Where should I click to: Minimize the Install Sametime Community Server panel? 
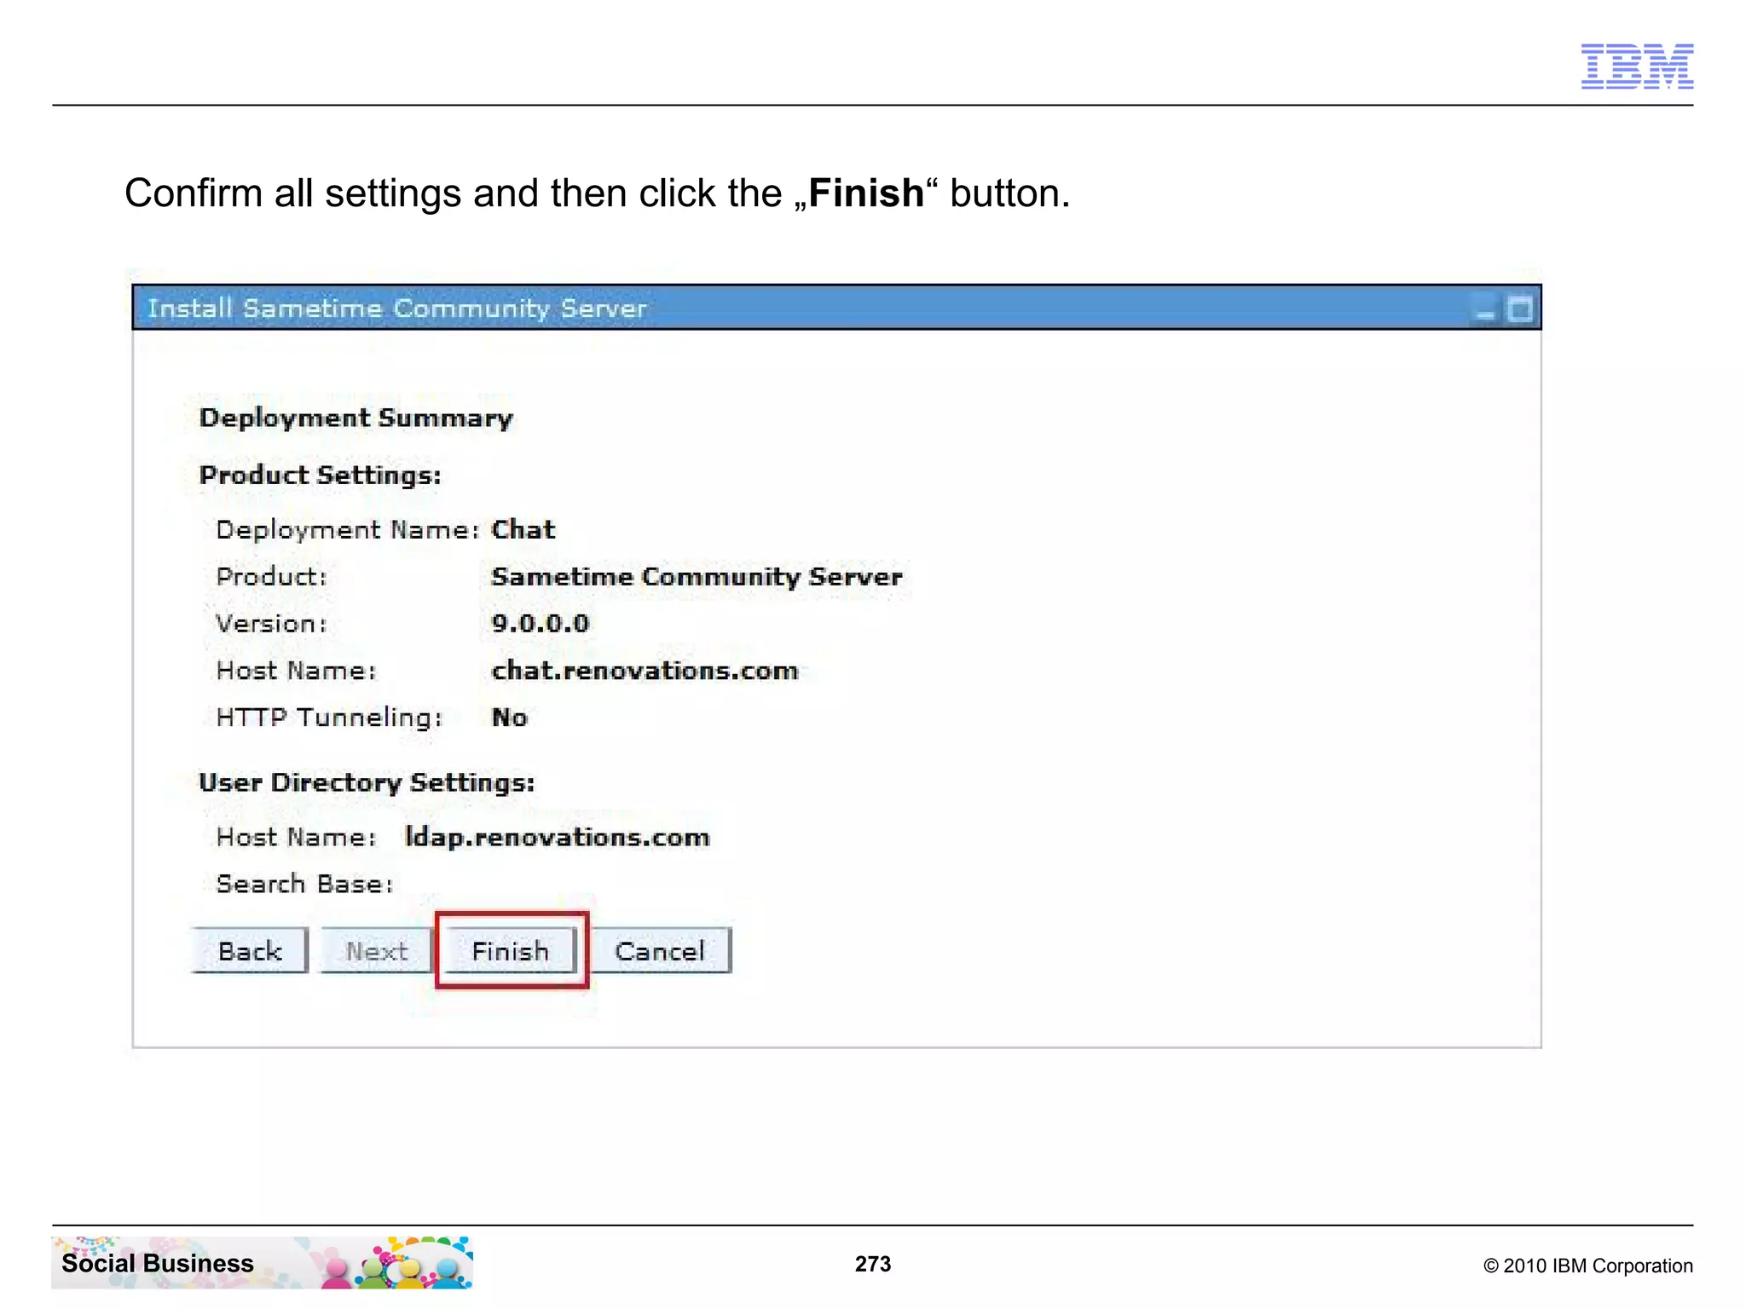1485,309
